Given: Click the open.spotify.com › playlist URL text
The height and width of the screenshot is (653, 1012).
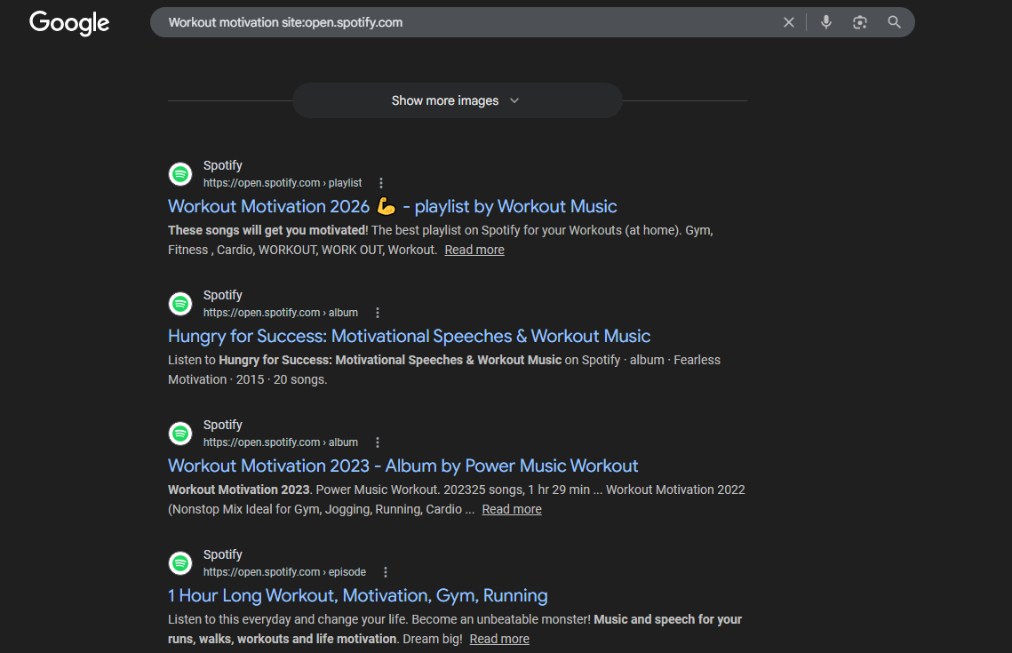Looking at the screenshot, I should (283, 183).
